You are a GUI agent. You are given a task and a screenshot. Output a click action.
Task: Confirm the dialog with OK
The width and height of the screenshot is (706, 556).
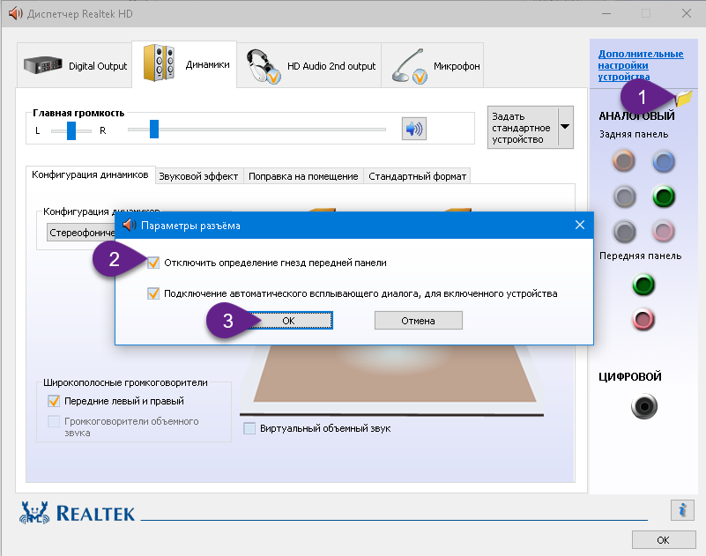click(288, 321)
